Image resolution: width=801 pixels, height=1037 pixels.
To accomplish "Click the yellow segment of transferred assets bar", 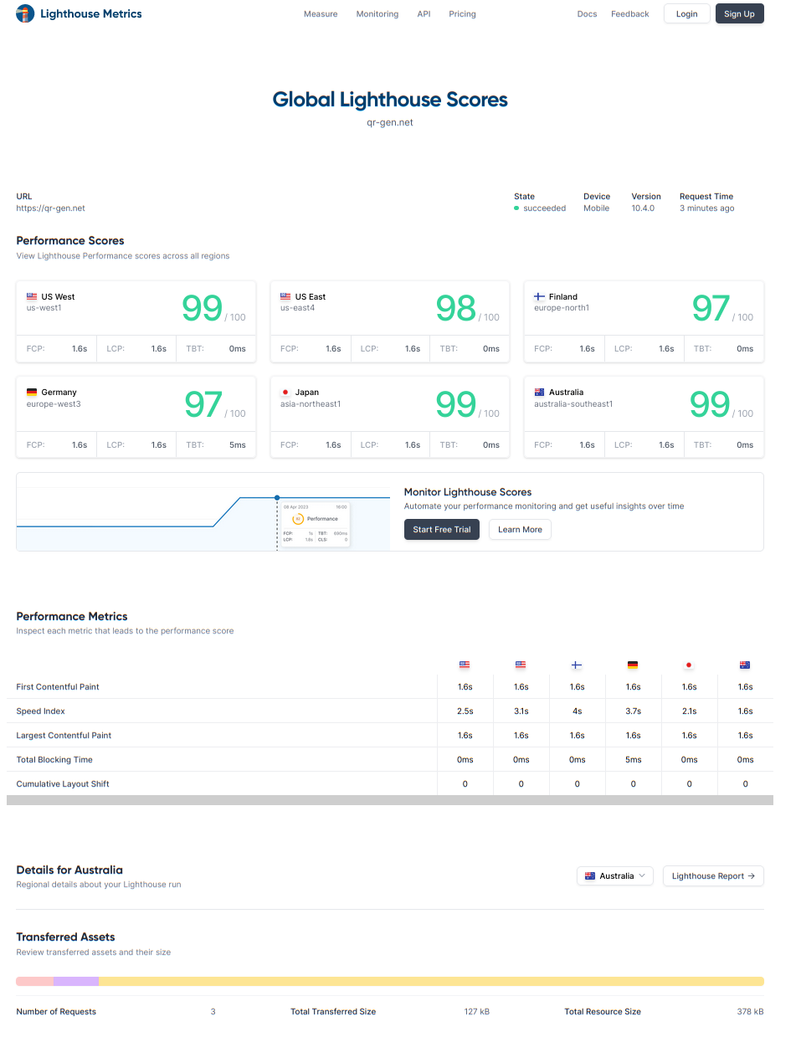I will click(x=431, y=981).
